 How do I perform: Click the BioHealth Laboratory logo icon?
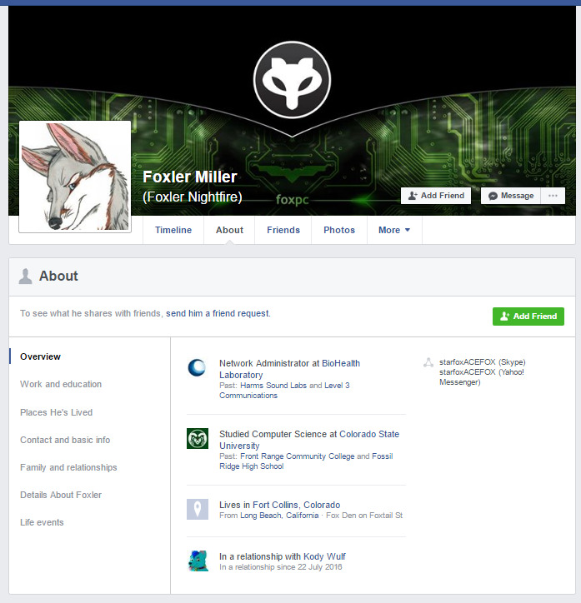click(x=198, y=368)
